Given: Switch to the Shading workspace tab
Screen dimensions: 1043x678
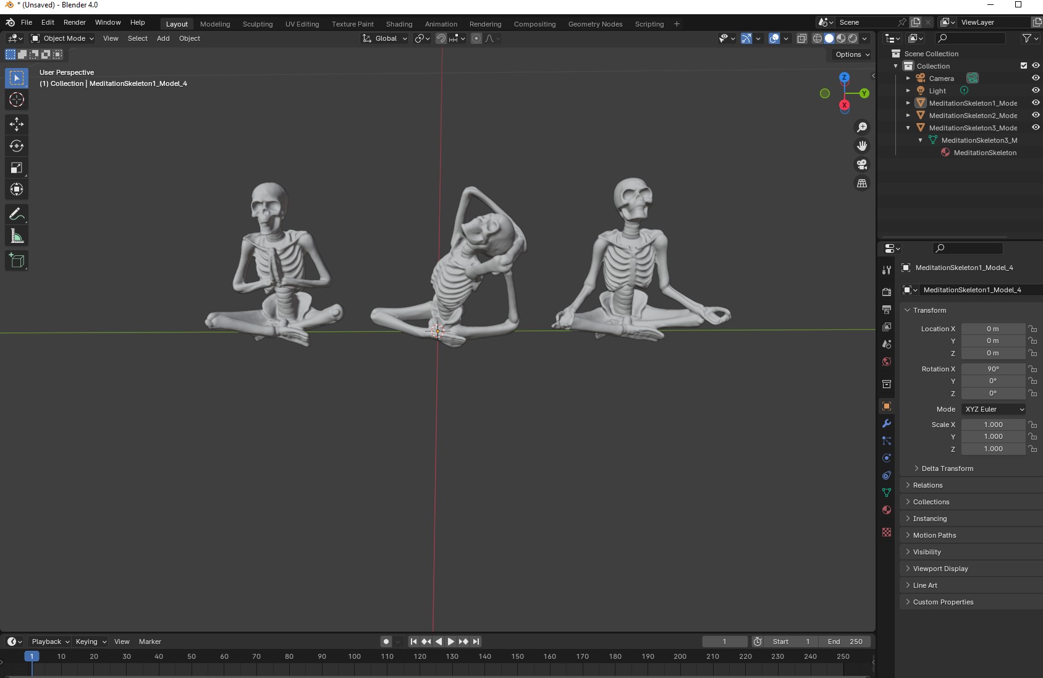Looking at the screenshot, I should coord(399,24).
